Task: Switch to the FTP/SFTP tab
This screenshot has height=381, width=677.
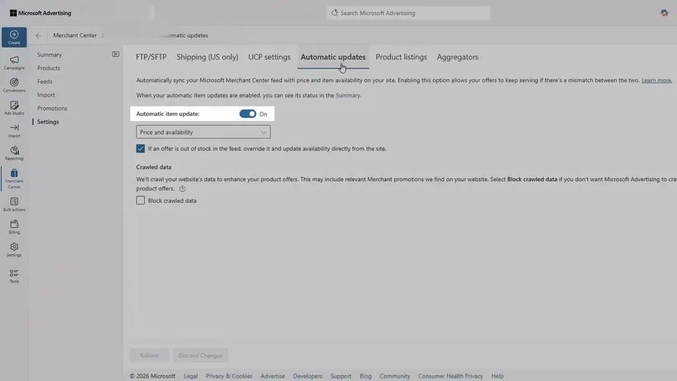Action: click(151, 57)
